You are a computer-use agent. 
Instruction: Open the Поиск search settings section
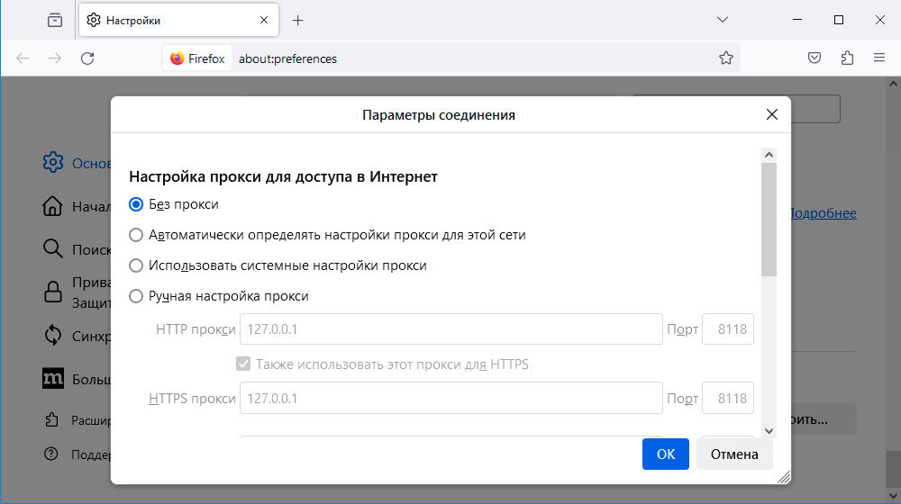(77, 249)
